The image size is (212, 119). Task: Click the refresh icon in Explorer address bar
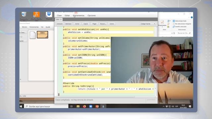coord(174,33)
